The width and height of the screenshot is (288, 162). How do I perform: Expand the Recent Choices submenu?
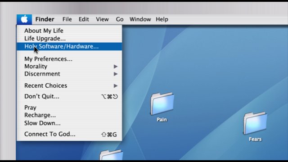[69, 85]
